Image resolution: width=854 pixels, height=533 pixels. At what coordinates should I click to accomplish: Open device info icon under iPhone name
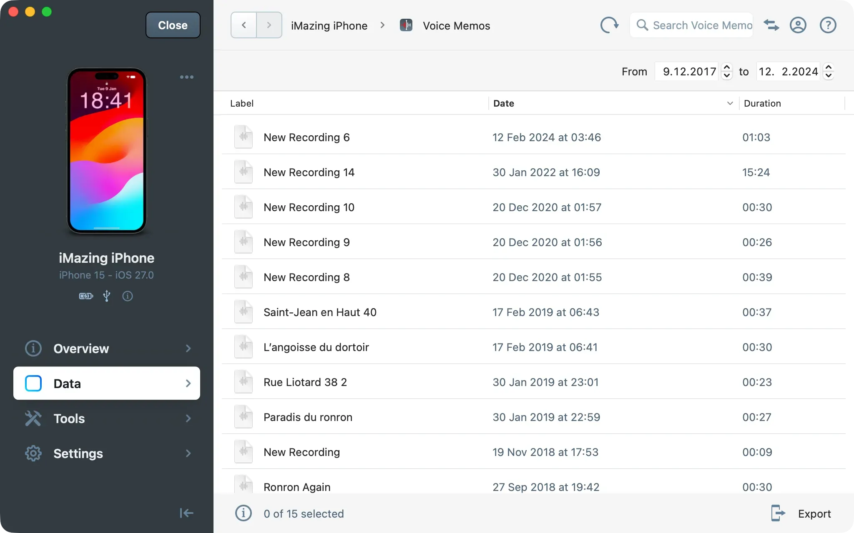tap(128, 296)
